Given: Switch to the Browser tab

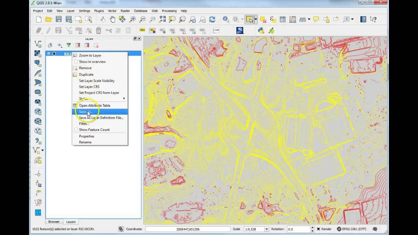Looking at the screenshot, I should [x=54, y=222].
